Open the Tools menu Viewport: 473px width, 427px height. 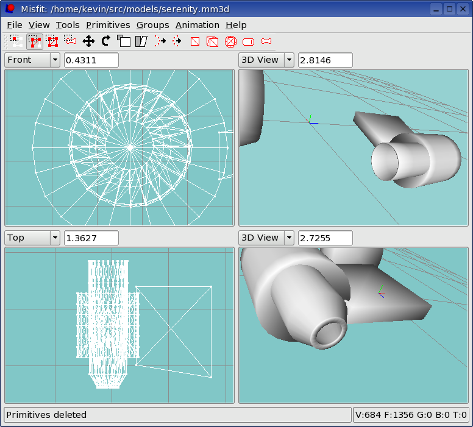pos(68,25)
